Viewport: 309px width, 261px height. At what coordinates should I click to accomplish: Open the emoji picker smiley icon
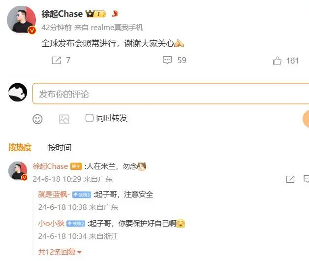(37, 119)
